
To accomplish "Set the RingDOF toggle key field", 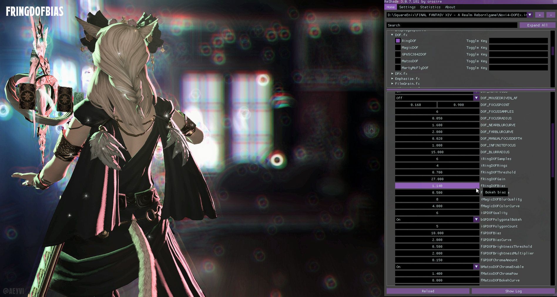I will pos(519,41).
